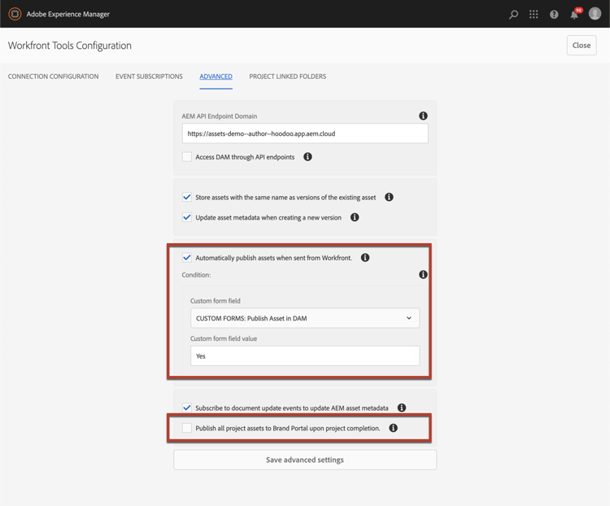610x506 pixels.
Task: Uncheck Store assets with the same name as versions
Action: (187, 197)
